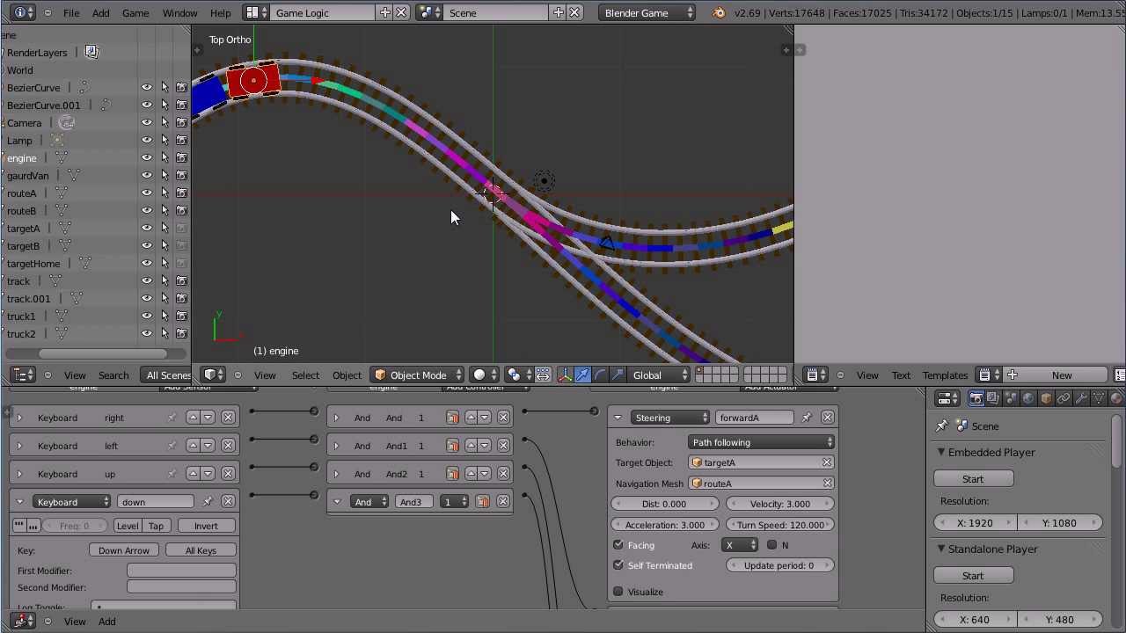Image resolution: width=1126 pixels, height=633 pixels.
Task: Open the Behavior Path following dropdown
Action: pyautogui.click(x=762, y=442)
